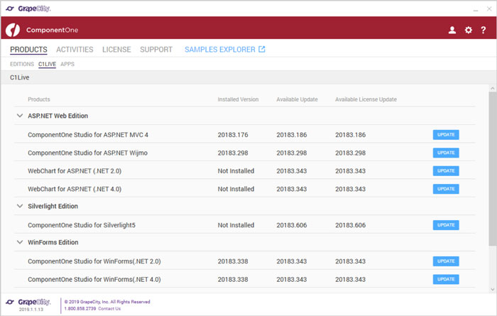Update ComponentOne Studio for ASP.NET Wijmo

click(446, 153)
